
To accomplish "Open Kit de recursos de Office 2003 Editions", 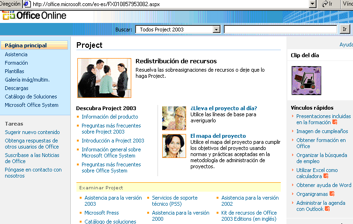I will 249,216.
